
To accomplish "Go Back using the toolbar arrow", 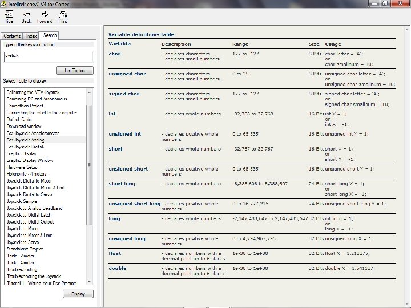I will pyautogui.click(x=26, y=17).
